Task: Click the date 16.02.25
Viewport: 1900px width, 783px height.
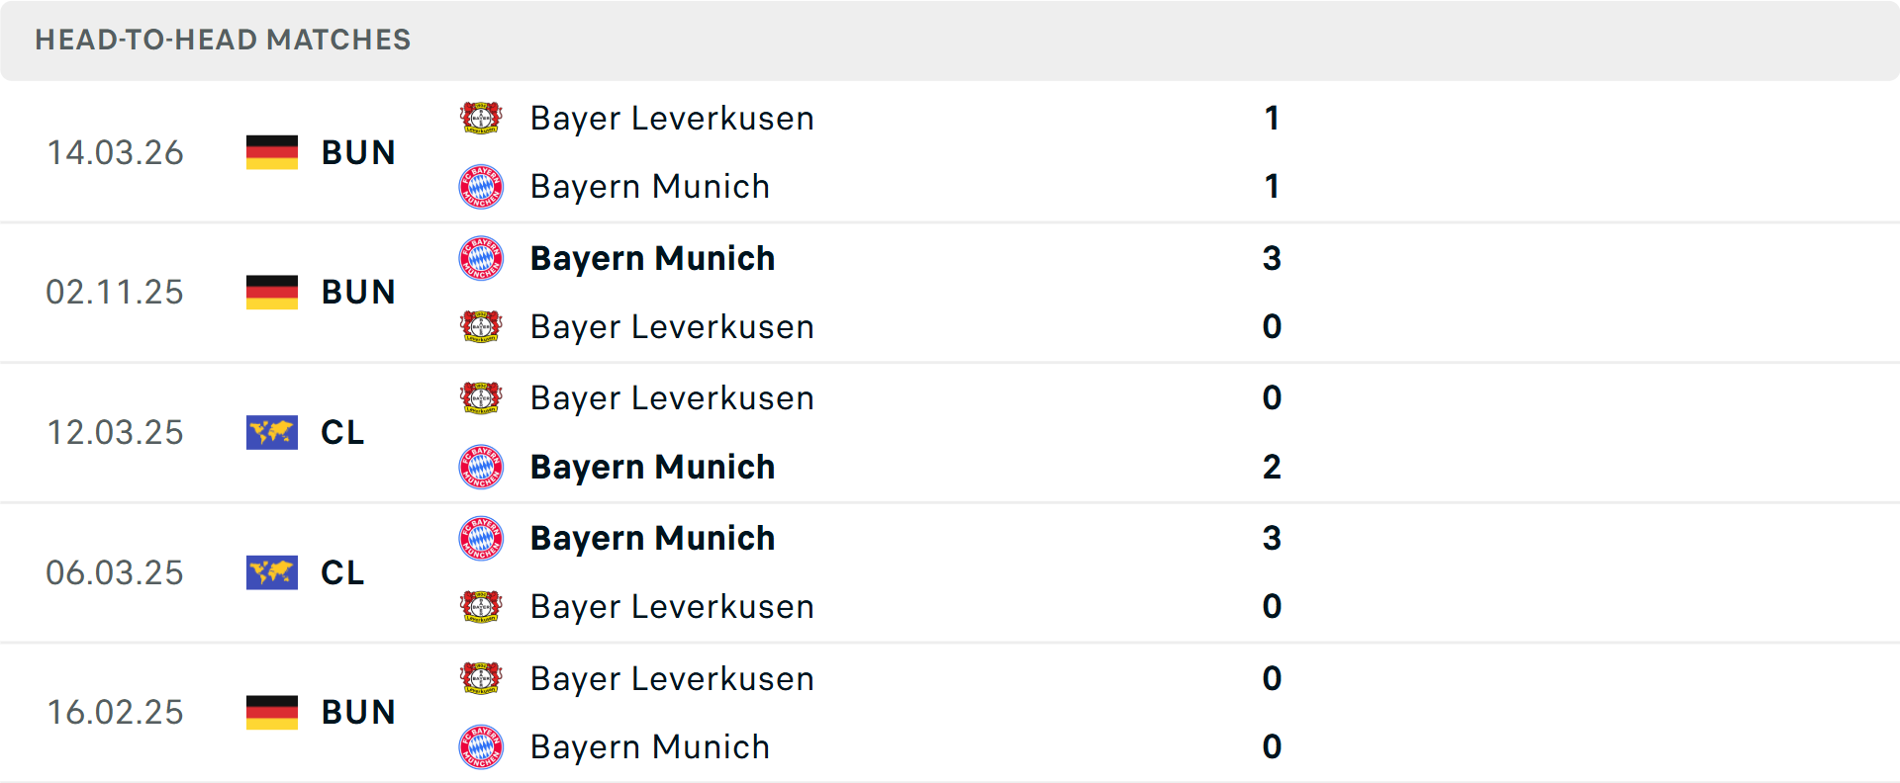Action: pos(115,711)
